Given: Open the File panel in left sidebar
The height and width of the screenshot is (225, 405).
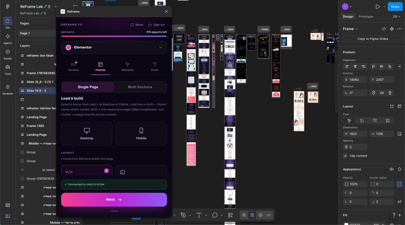Looking at the screenshot, I should (7, 23).
